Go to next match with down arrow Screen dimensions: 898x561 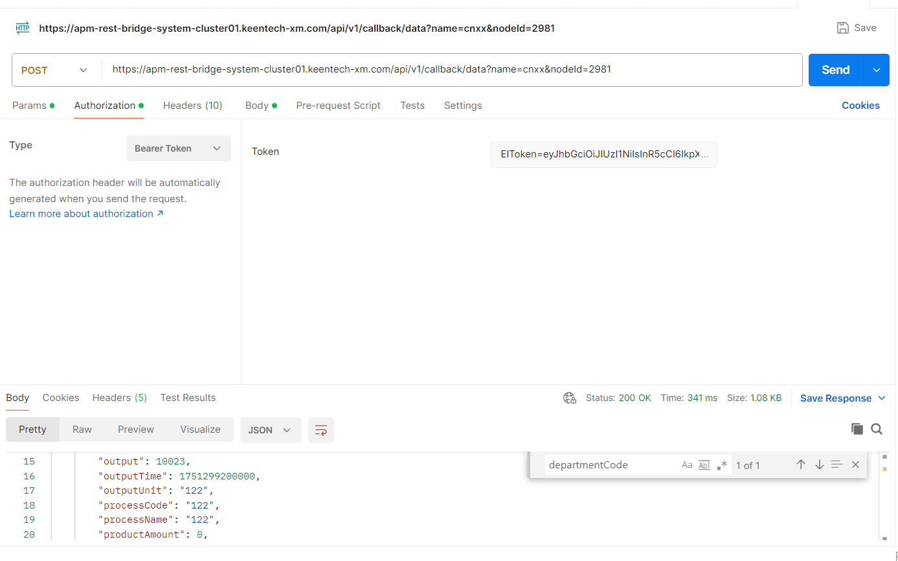[x=819, y=464]
